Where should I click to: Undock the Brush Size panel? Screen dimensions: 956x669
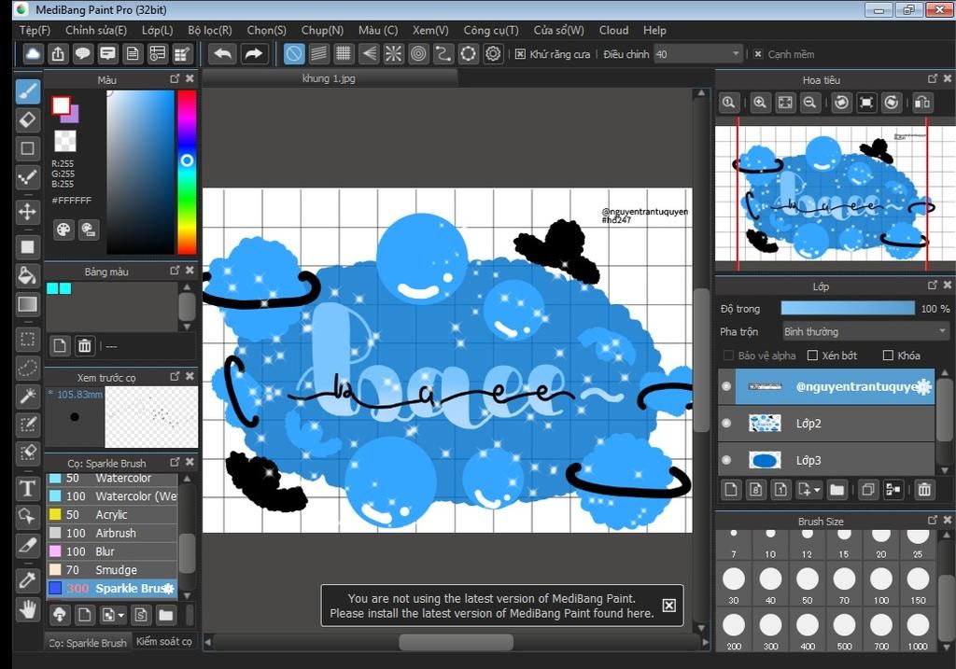tap(933, 520)
